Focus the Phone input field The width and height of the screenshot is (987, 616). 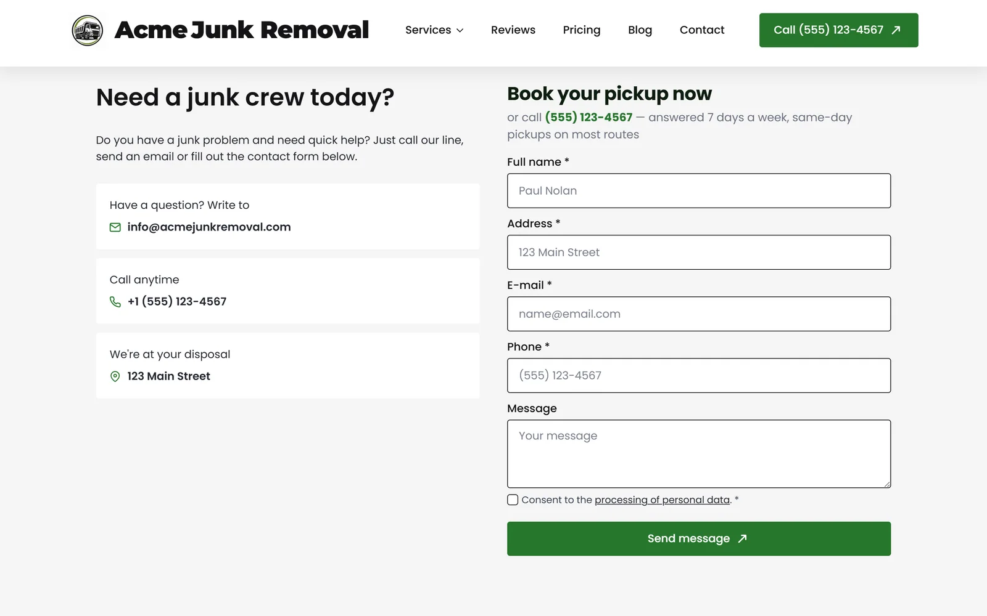(x=699, y=375)
